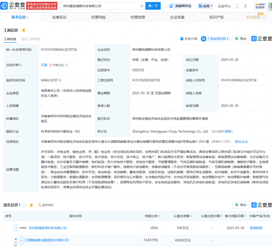This screenshot has height=246, width=272.
Task: Click info icon next to 历史信息 tab
Action: pyautogui.click(x=264, y=17)
